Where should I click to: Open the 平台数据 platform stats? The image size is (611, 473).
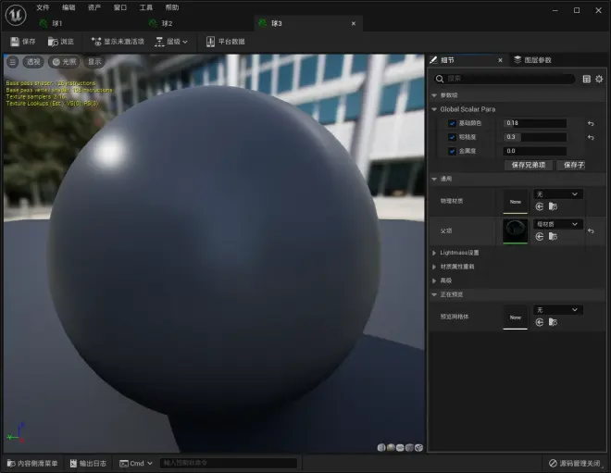pyautogui.click(x=225, y=42)
